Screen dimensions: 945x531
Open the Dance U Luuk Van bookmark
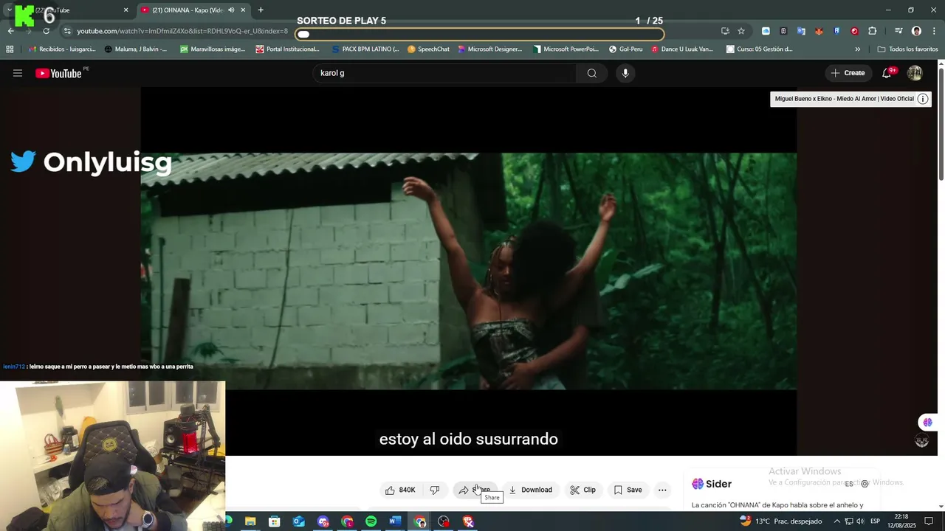coord(683,49)
